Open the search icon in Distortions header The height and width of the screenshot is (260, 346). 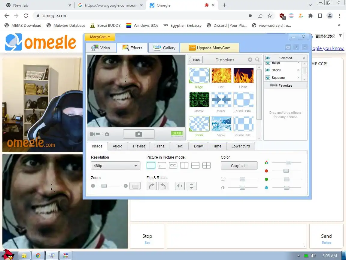pos(257,60)
